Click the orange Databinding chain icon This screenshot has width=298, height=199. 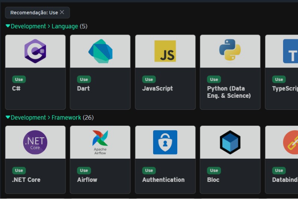point(291,142)
